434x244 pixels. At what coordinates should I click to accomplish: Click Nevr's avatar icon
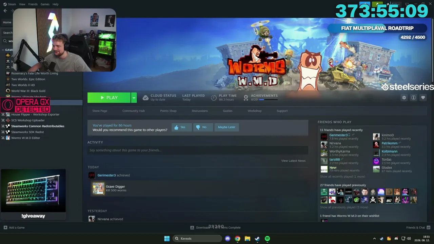[x=324, y=169]
